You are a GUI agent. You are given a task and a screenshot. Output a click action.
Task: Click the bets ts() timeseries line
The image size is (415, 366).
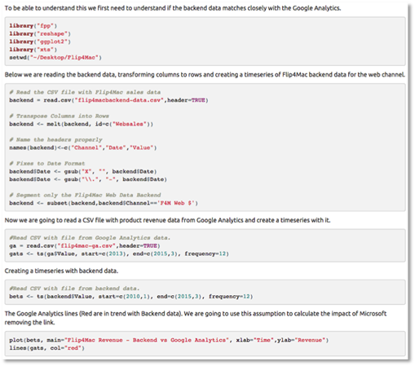[131, 296]
